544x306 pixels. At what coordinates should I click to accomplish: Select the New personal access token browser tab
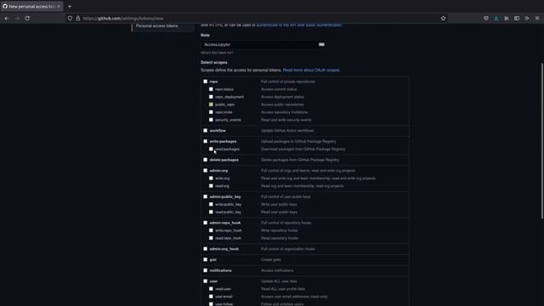pos(31,6)
